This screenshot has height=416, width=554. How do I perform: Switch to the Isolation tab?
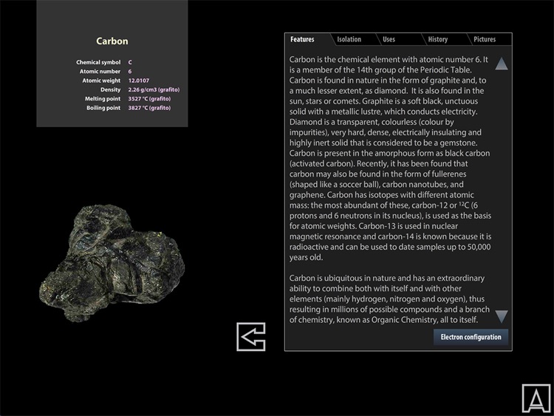(349, 39)
